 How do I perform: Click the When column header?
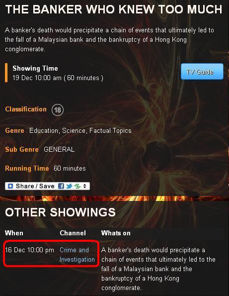coord(14,233)
